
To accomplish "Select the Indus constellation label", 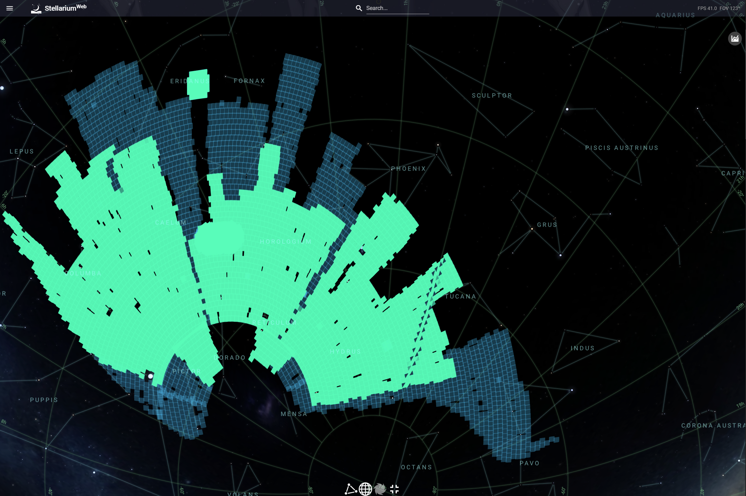I will click(583, 348).
